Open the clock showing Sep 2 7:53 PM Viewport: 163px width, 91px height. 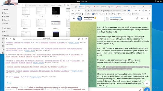click(x=81, y=1)
